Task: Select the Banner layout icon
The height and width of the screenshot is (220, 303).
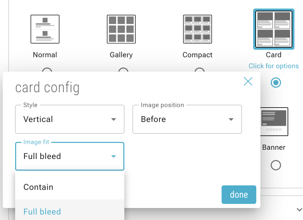Action: [274, 121]
